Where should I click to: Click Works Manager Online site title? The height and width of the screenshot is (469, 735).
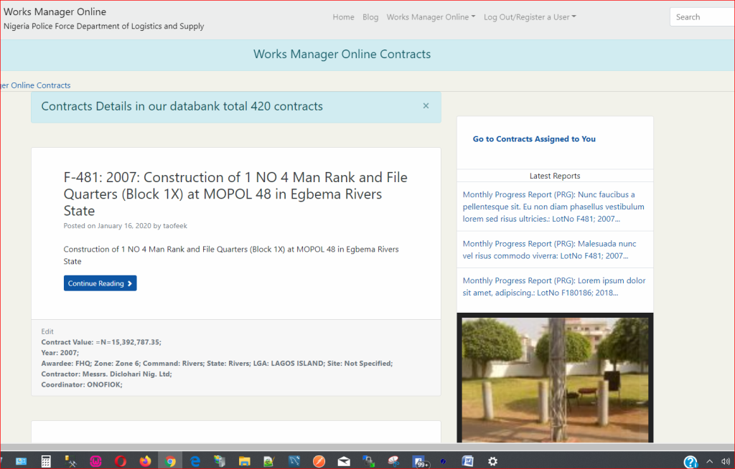pos(55,11)
